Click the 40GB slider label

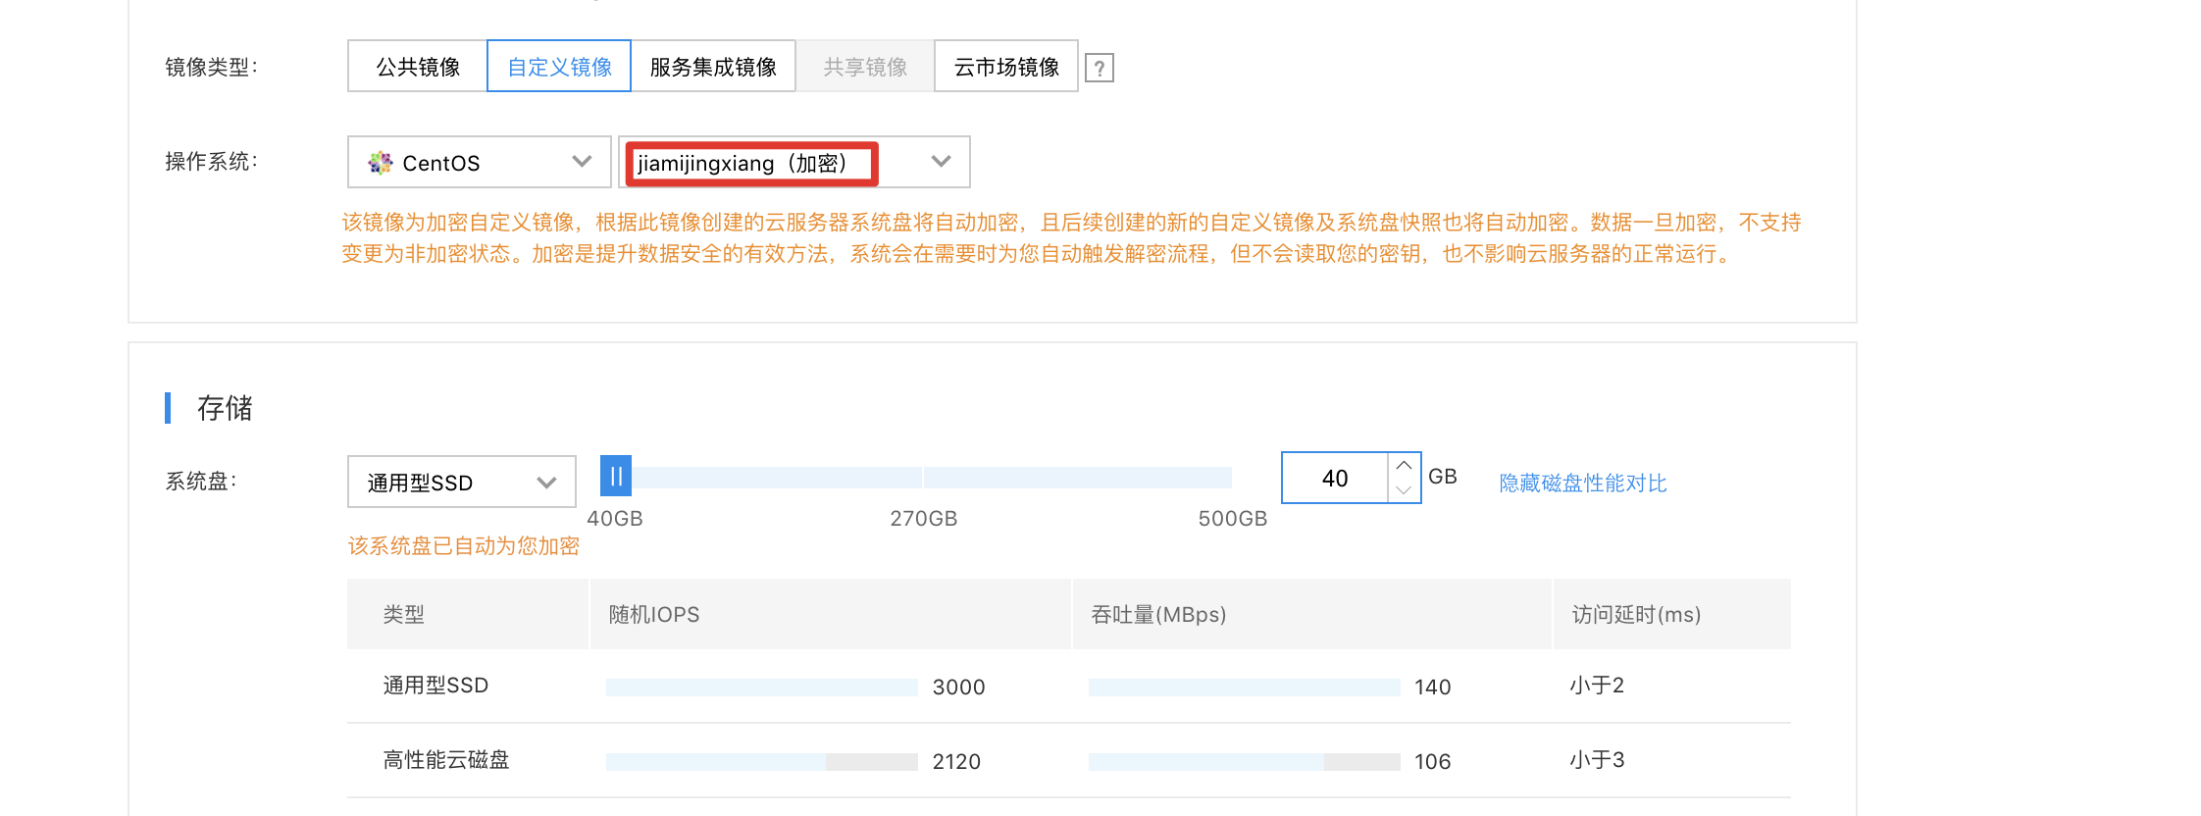(x=615, y=518)
